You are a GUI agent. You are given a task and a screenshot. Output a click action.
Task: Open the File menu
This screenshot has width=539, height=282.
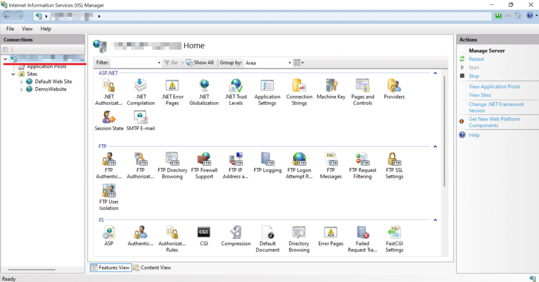pyautogui.click(x=11, y=29)
